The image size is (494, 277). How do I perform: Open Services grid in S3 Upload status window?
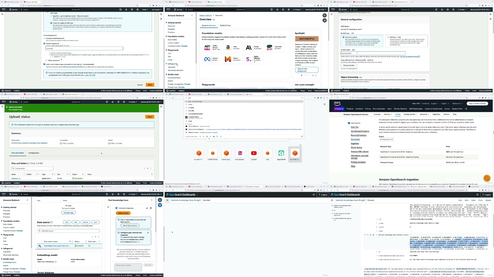(x=13, y=102)
